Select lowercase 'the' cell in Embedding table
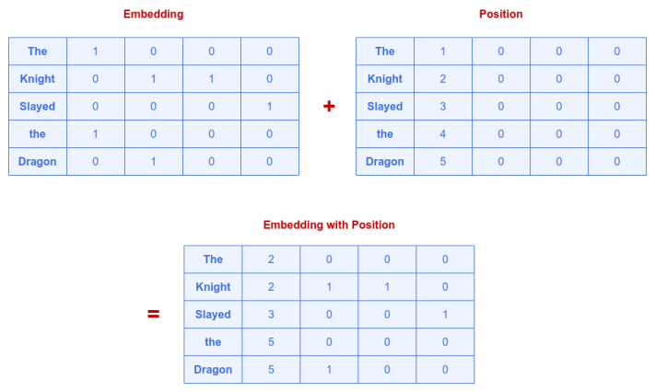The height and width of the screenshot is (392, 655). [38, 134]
